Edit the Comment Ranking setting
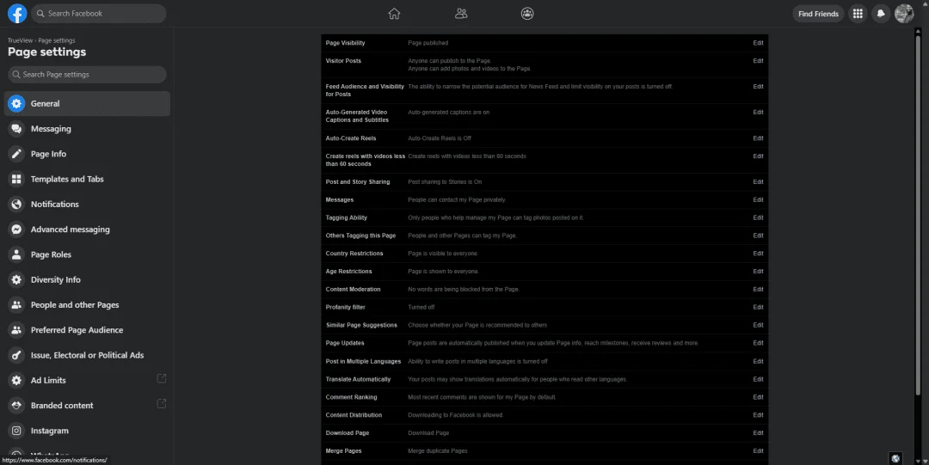The width and height of the screenshot is (929, 465). [x=758, y=397]
